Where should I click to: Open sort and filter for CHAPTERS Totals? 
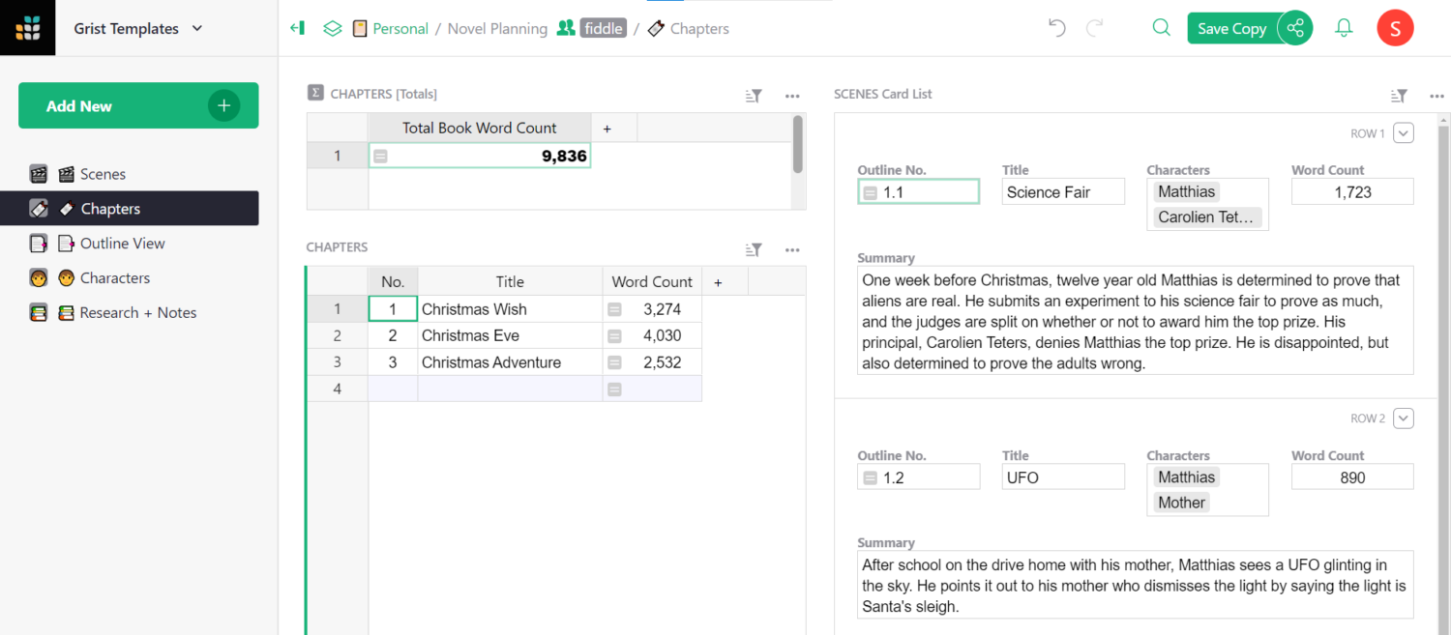[x=755, y=95]
